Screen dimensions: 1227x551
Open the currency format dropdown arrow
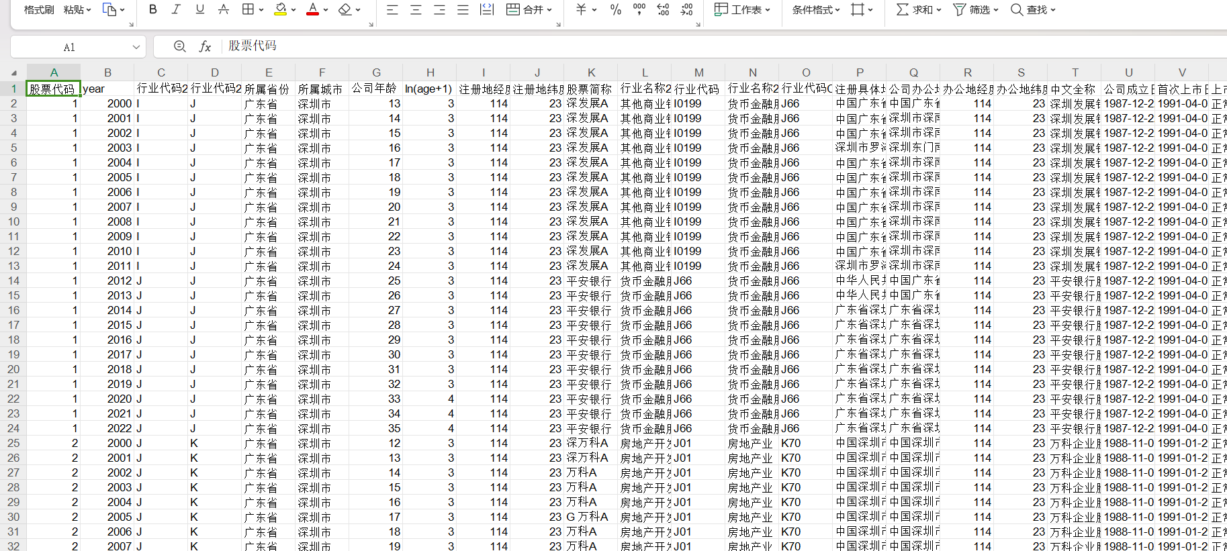(594, 10)
